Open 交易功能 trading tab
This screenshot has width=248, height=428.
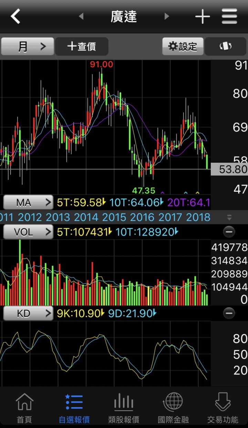tap(223, 408)
